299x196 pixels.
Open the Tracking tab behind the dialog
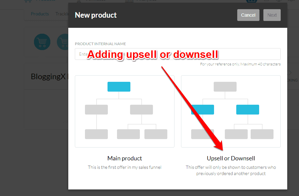[62, 14]
